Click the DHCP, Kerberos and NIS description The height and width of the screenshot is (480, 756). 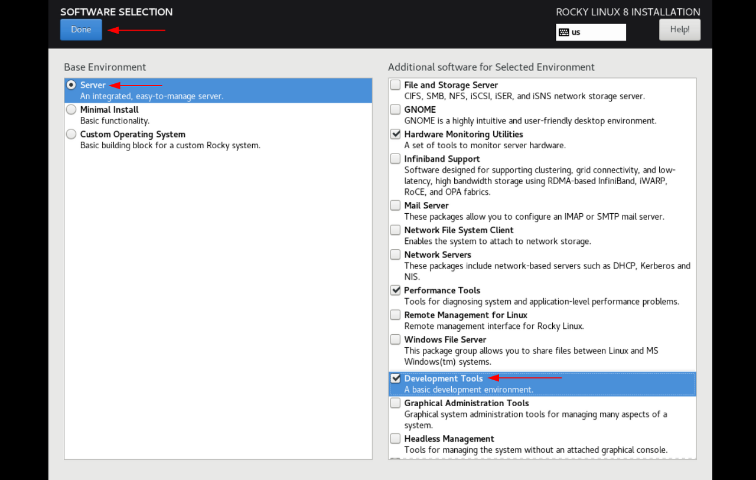pyautogui.click(x=548, y=271)
